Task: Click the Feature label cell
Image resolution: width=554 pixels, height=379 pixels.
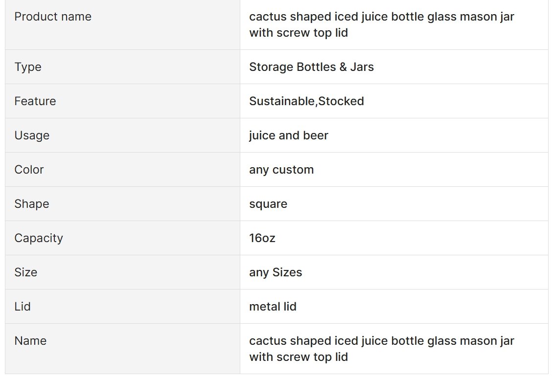Action: pyautogui.click(x=122, y=101)
